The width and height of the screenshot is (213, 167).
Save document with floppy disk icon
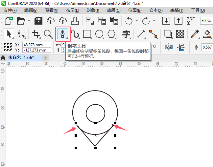coord(38,21)
